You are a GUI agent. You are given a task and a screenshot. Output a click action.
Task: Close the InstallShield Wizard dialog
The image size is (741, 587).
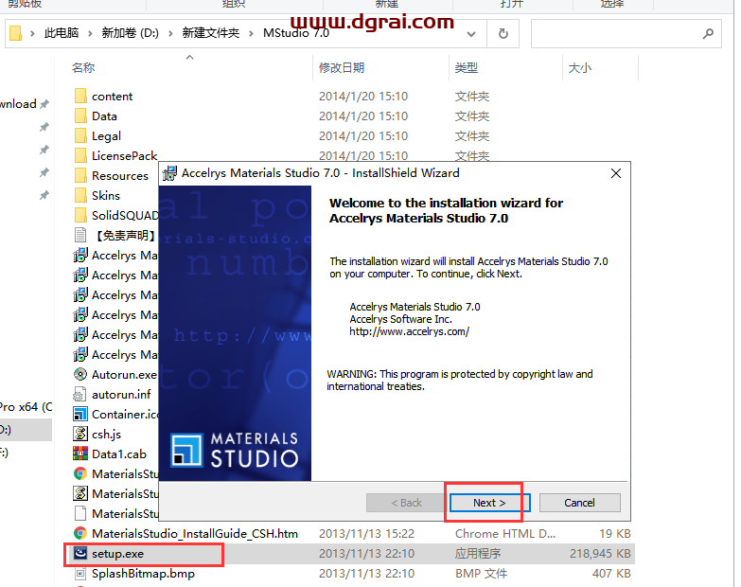click(x=616, y=173)
